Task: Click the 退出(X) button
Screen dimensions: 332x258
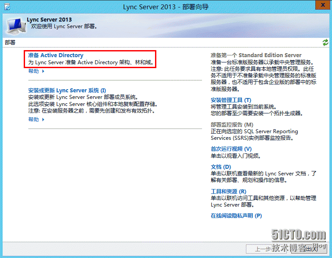Action: click(309, 249)
